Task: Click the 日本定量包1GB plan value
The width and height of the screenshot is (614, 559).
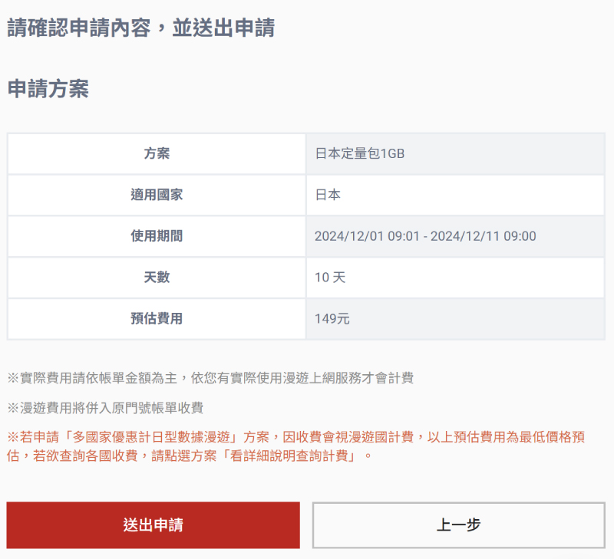Action: [360, 153]
